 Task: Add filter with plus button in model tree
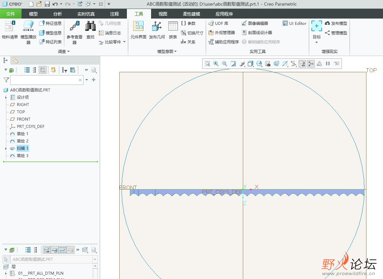click(93, 80)
